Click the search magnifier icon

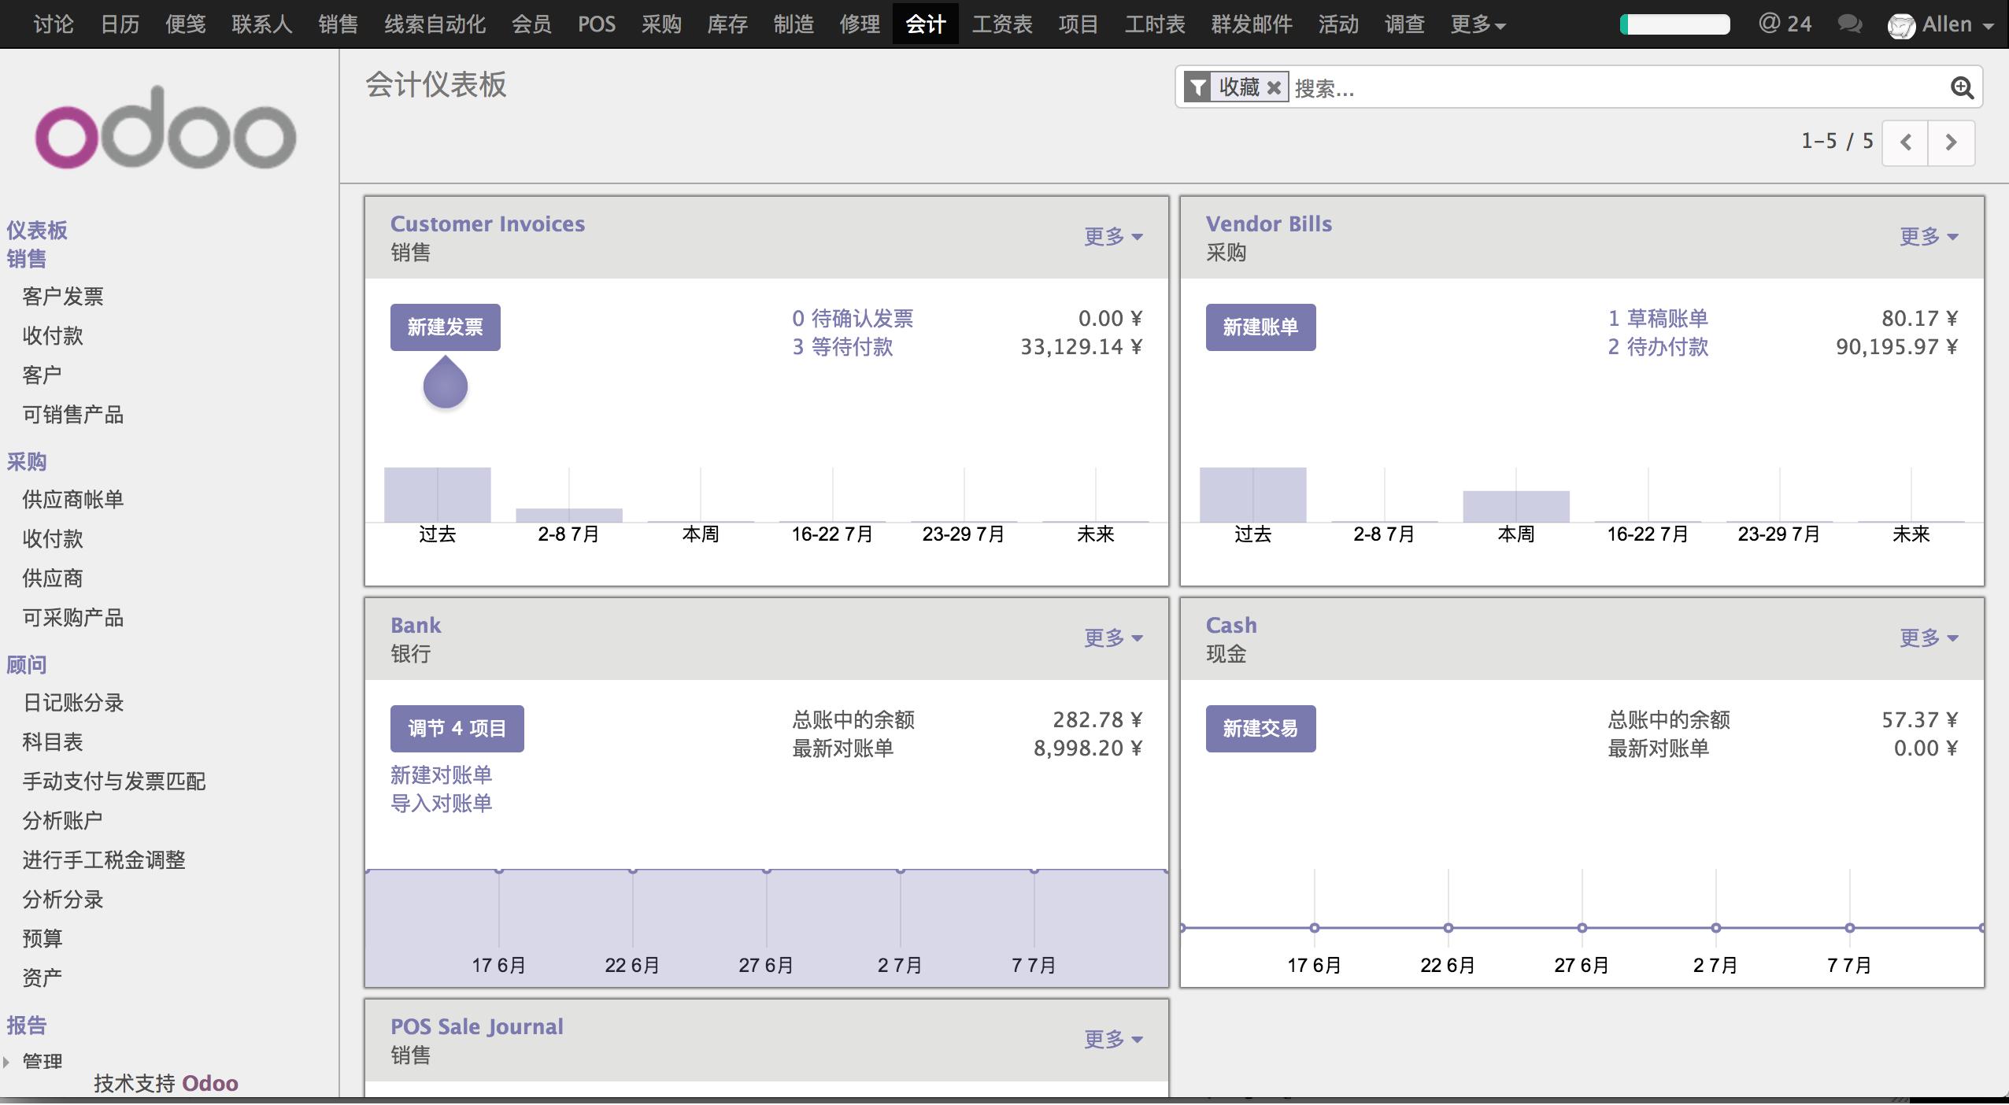pyautogui.click(x=1963, y=87)
